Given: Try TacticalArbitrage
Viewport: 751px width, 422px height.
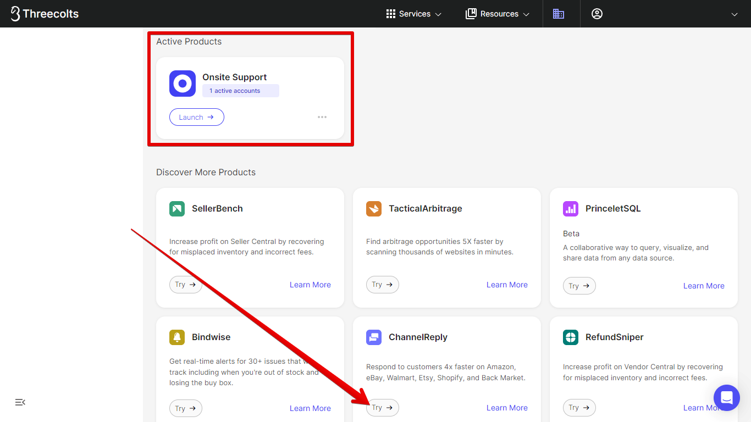Looking at the screenshot, I should click(x=383, y=285).
